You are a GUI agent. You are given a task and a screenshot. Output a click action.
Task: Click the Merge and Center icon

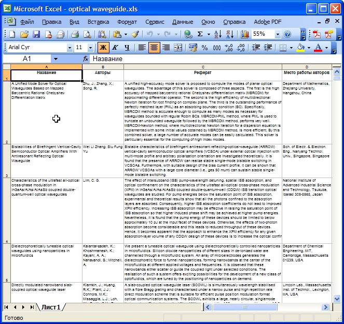[178, 48]
